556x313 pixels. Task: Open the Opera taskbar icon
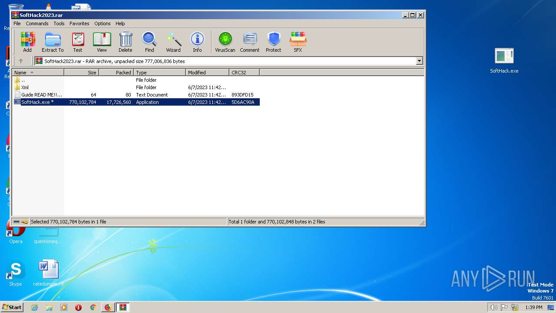[x=79, y=307]
